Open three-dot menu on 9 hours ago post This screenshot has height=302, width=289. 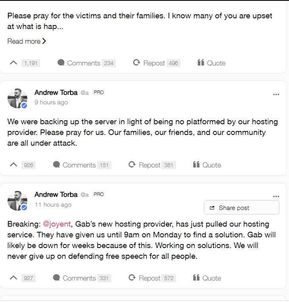pos(276,94)
